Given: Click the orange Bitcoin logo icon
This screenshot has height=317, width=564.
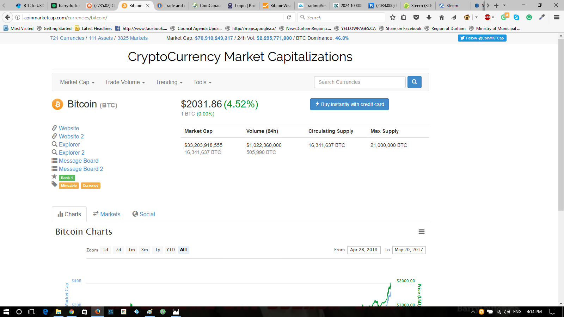Looking at the screenshot, I should (57, 104).
